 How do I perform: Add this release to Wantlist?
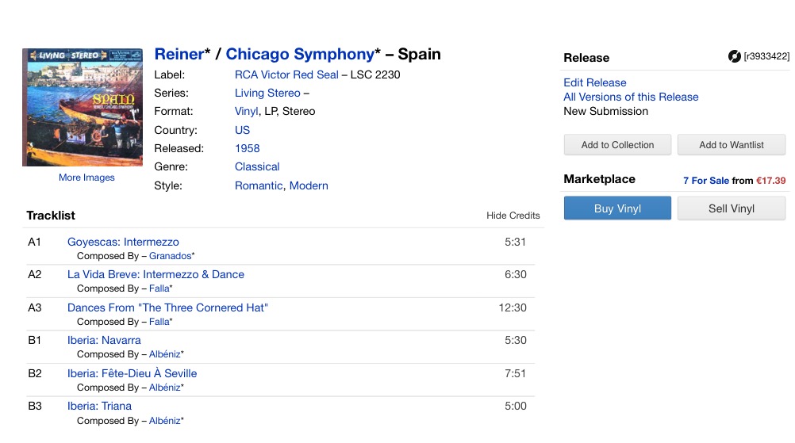(731, 145)
